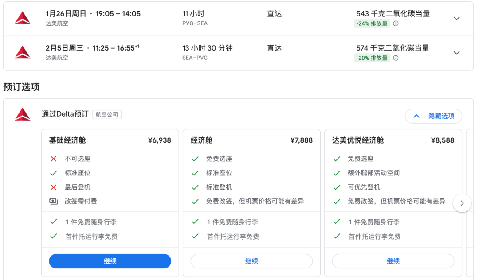Image resolution: width=479 pixels, height=280 pixels.
Task: Click the 11 小时 duration text
Action: click(193, 14)
